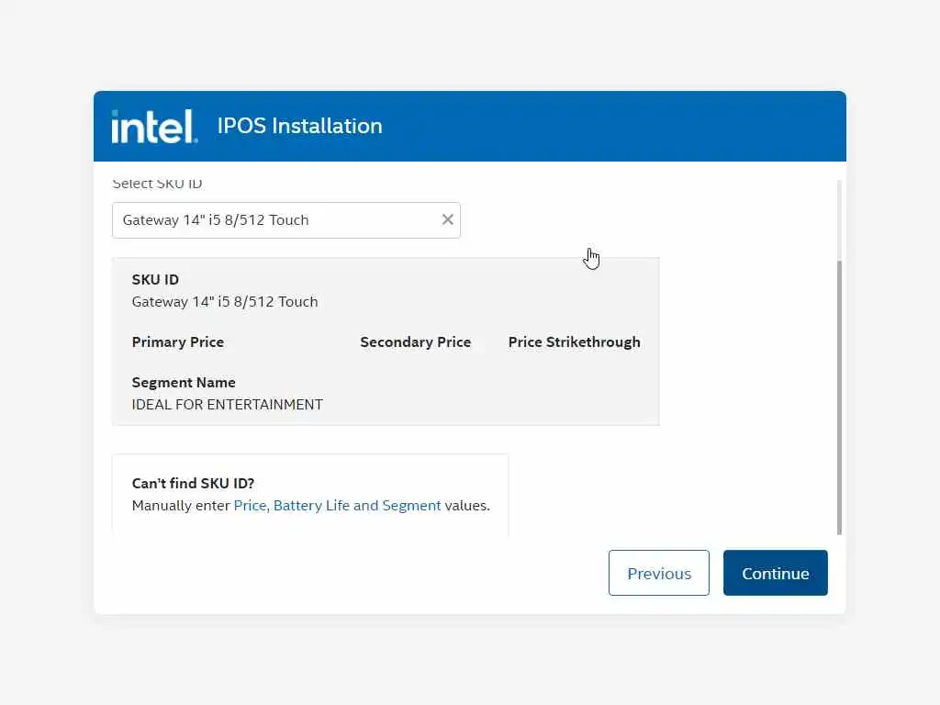Click the "Can't find SKU ID?" heading
The image size is (940, 705).
click(193, 483)
